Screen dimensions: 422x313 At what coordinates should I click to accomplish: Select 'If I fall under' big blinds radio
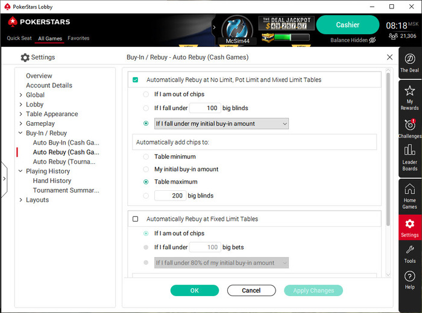click(x=146, y=108)
